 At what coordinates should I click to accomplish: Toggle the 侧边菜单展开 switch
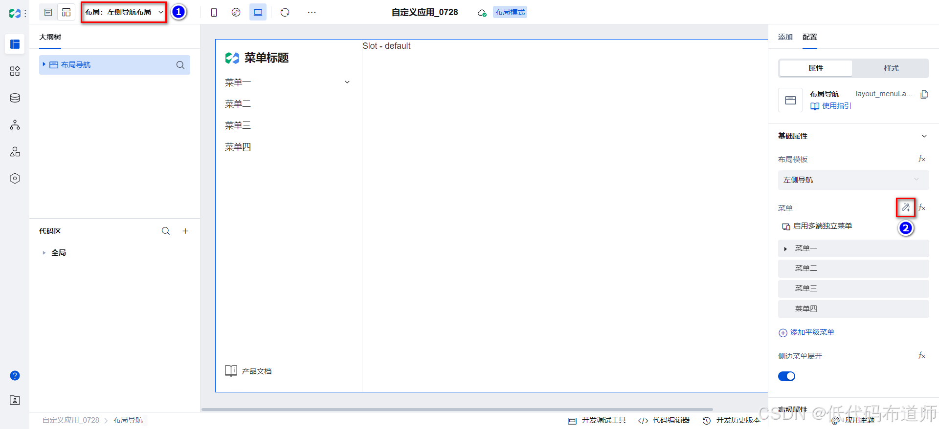tap(786, 376)
